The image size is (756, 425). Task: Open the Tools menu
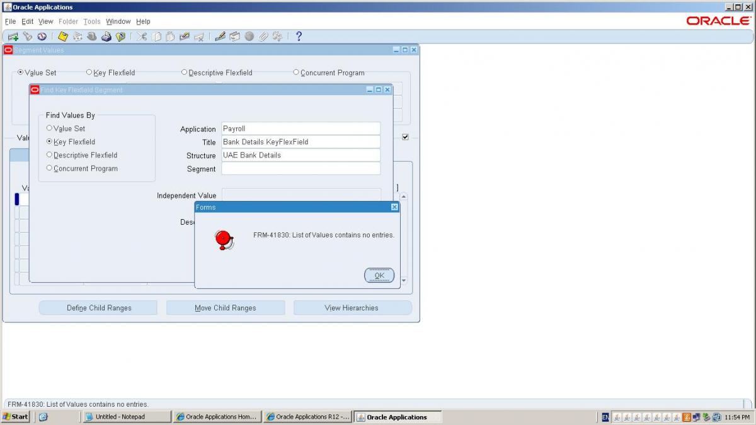coord(91,21)
